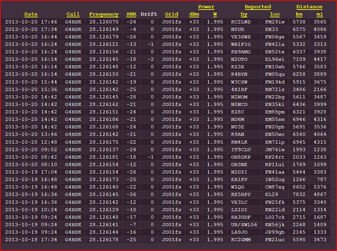Click the Drift column header text
Image resolution: width=337 pixels, height=251 pixels.
click(x=149, y=14)
